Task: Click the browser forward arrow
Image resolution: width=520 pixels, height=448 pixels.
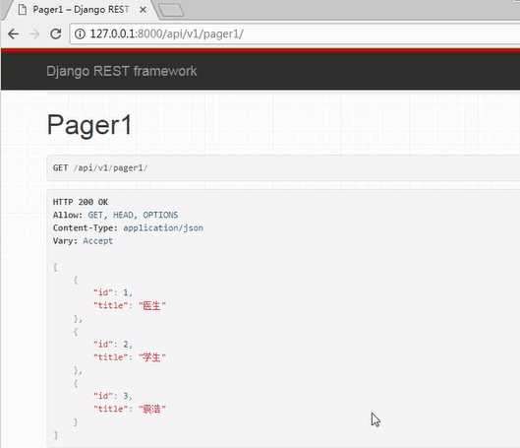Action: (x=34, y=33)
